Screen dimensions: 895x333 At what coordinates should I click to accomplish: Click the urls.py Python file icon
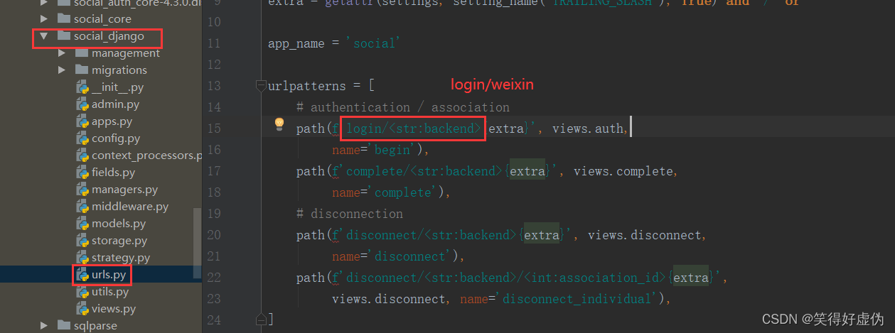[82, 275]
